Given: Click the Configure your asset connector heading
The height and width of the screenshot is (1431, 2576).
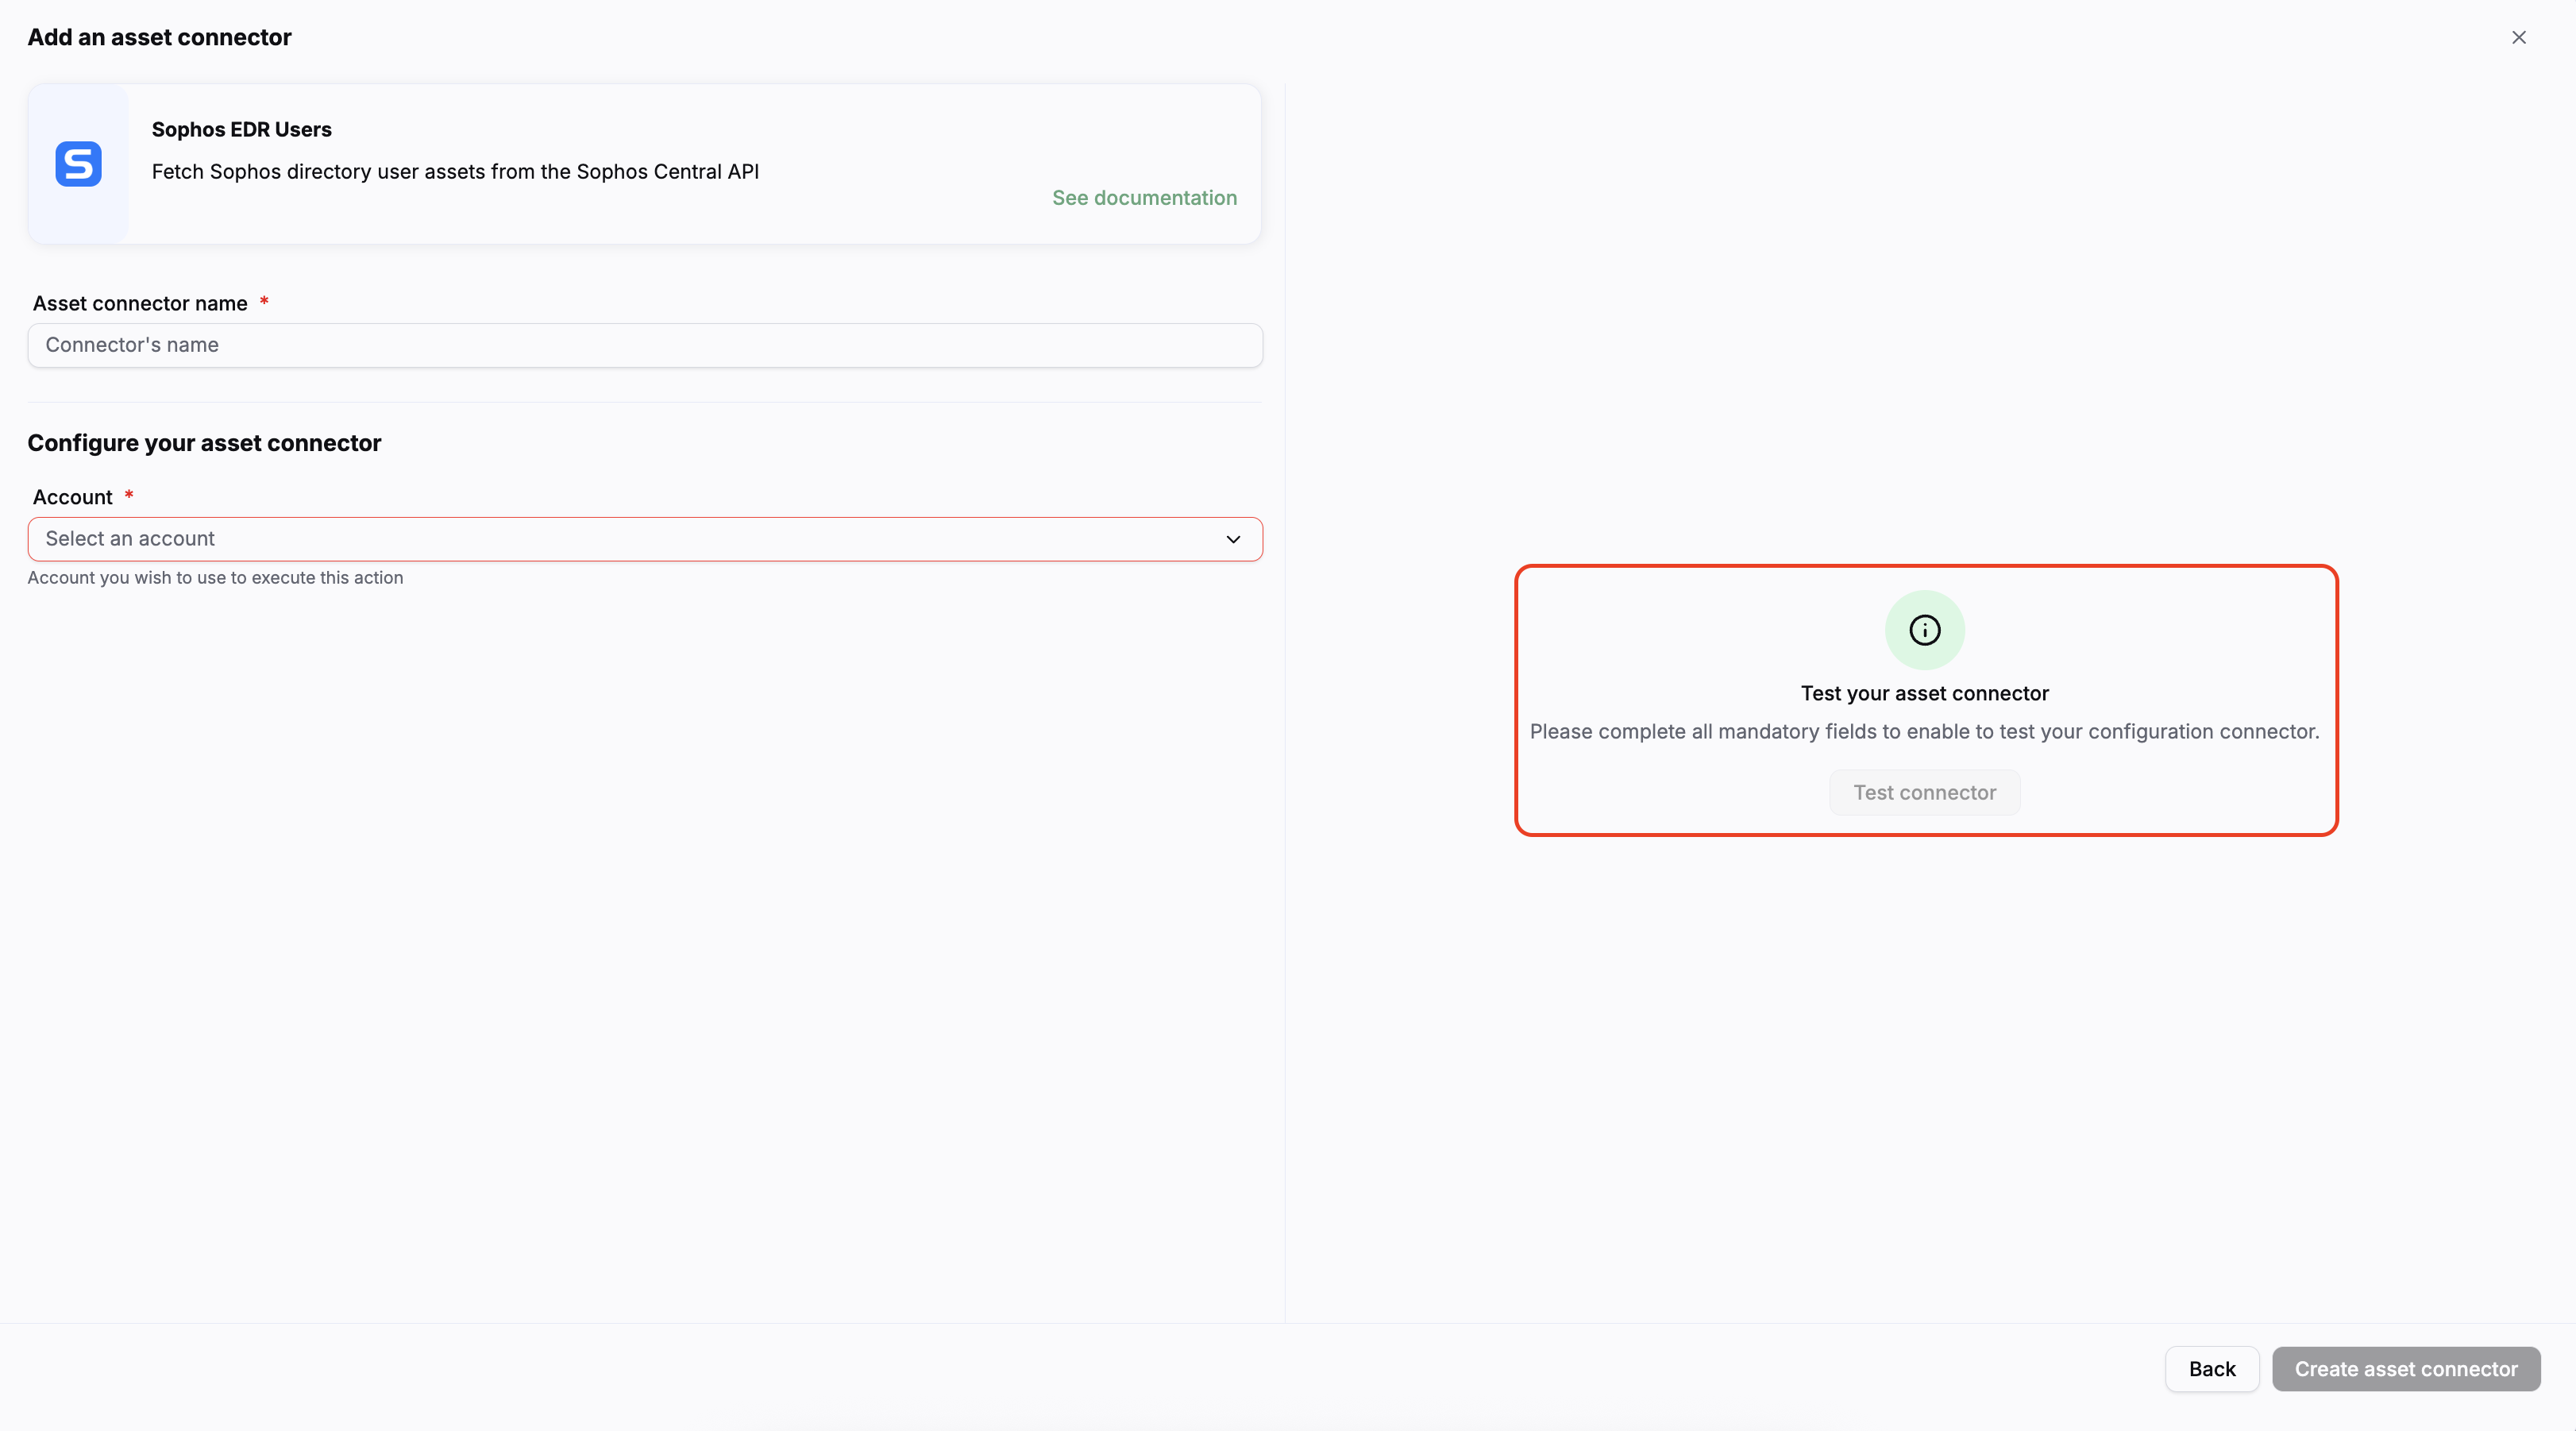Looking at the screenshot, I should point(204,443).
